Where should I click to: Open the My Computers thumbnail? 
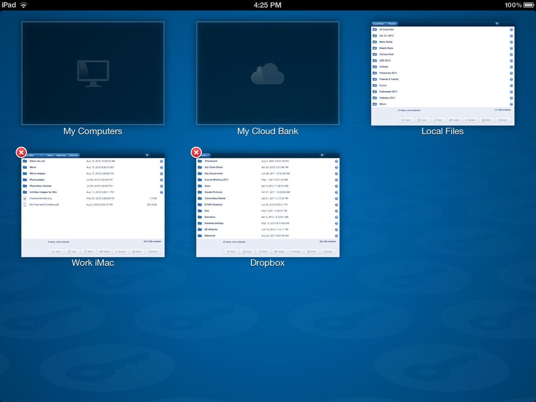[x=92, y=73]
